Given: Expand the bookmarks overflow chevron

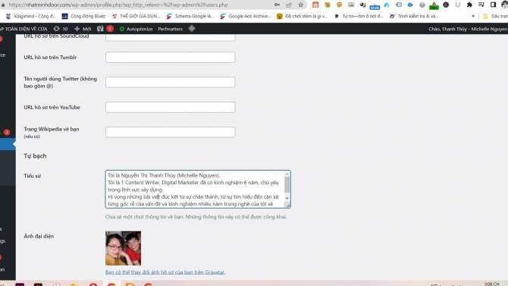Looking at the screenshot, I should click(x=473, y=16).
